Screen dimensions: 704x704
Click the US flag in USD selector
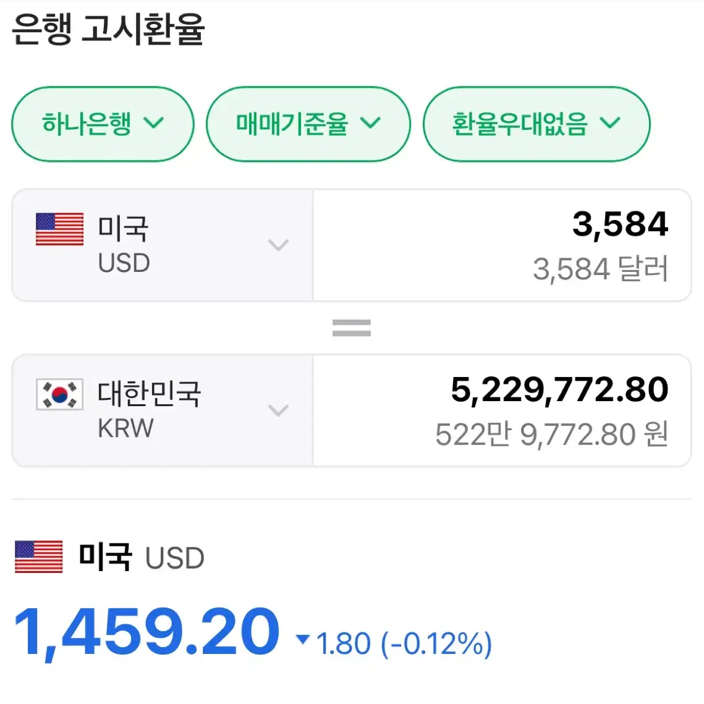pos(60,229)
